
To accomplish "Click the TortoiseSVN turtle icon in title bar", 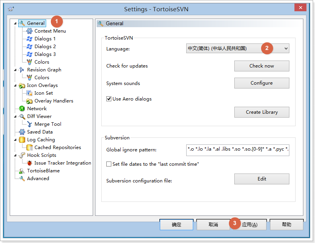I will 11,9.
